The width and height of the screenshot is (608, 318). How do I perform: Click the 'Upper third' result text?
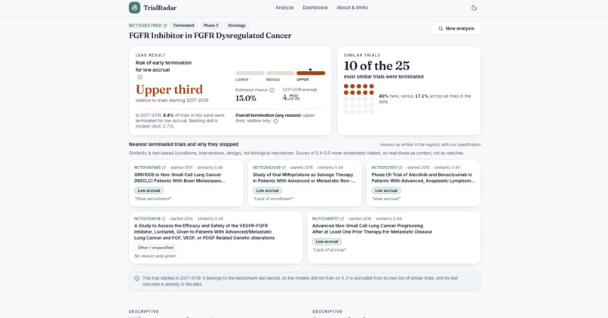169,90
